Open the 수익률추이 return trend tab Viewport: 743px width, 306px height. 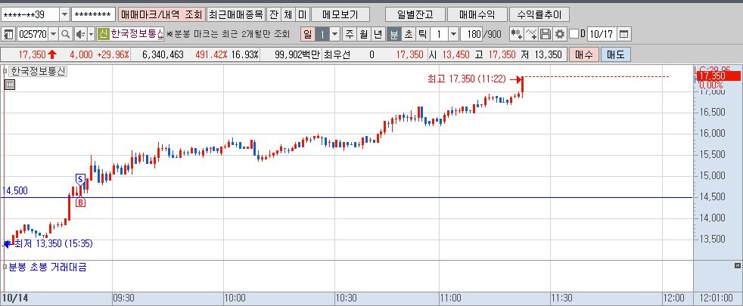pyautogui.click(x=539, y=14)
